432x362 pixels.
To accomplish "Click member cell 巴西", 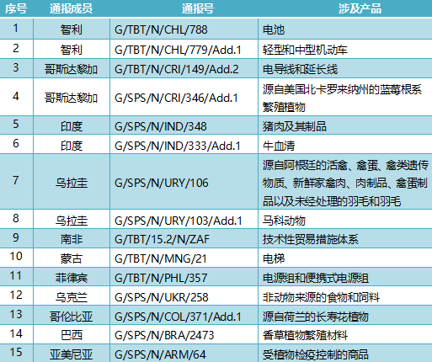I will tap(72, 335).
